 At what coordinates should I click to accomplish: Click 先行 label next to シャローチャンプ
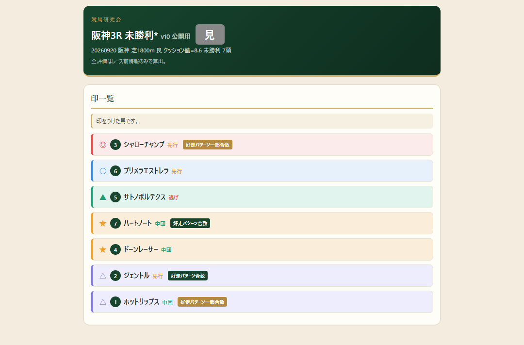[x=172, y=145]
